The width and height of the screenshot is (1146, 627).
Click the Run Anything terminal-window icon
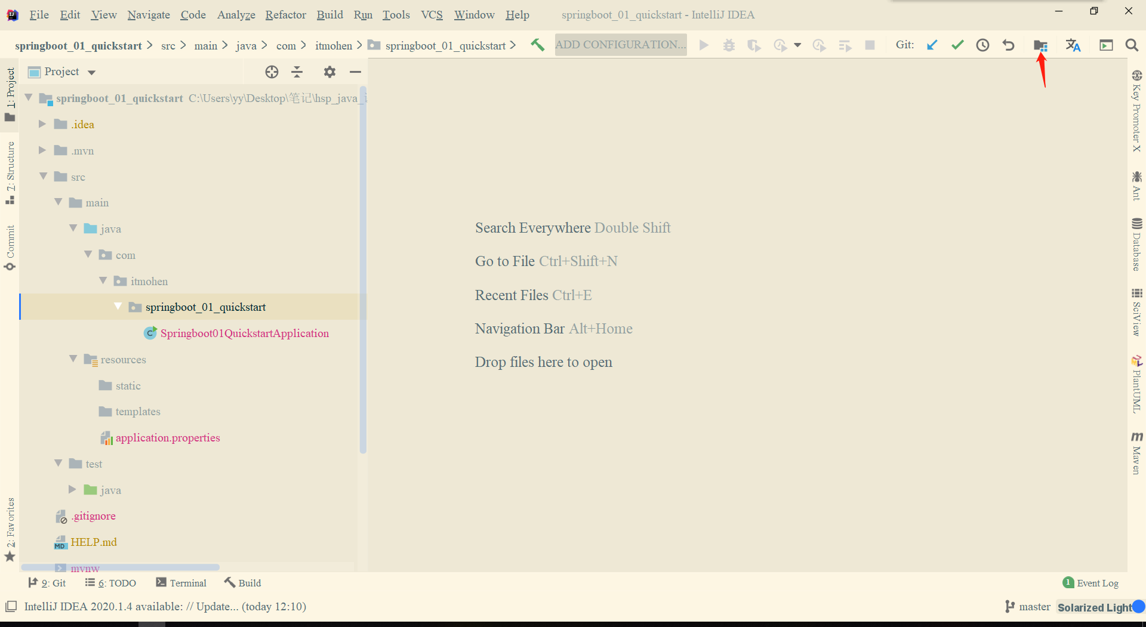tap(1106, 45)
